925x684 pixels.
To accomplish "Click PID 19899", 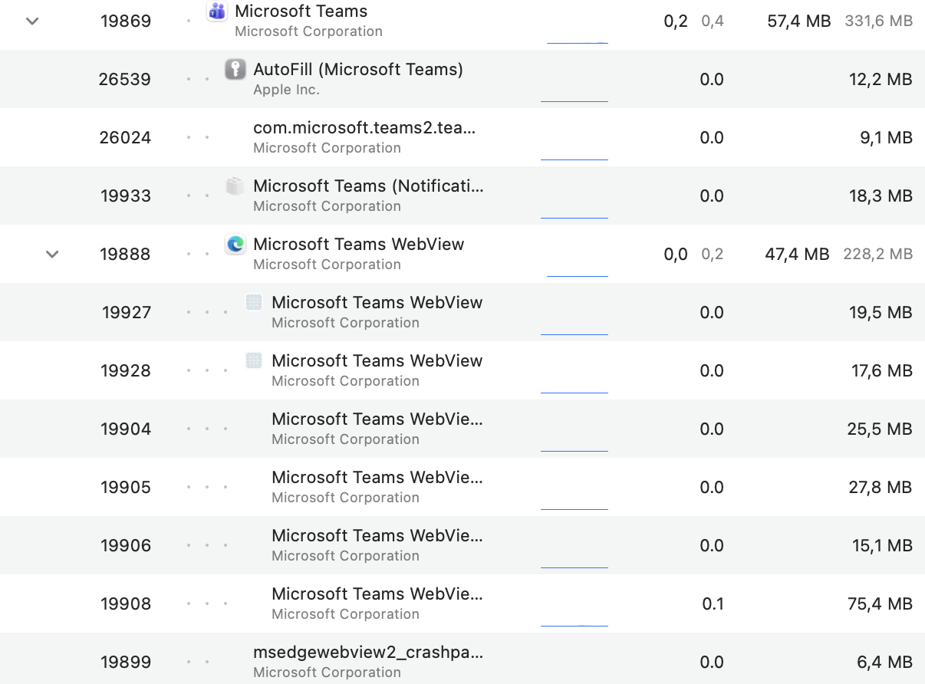I will [x=126, y=662].
